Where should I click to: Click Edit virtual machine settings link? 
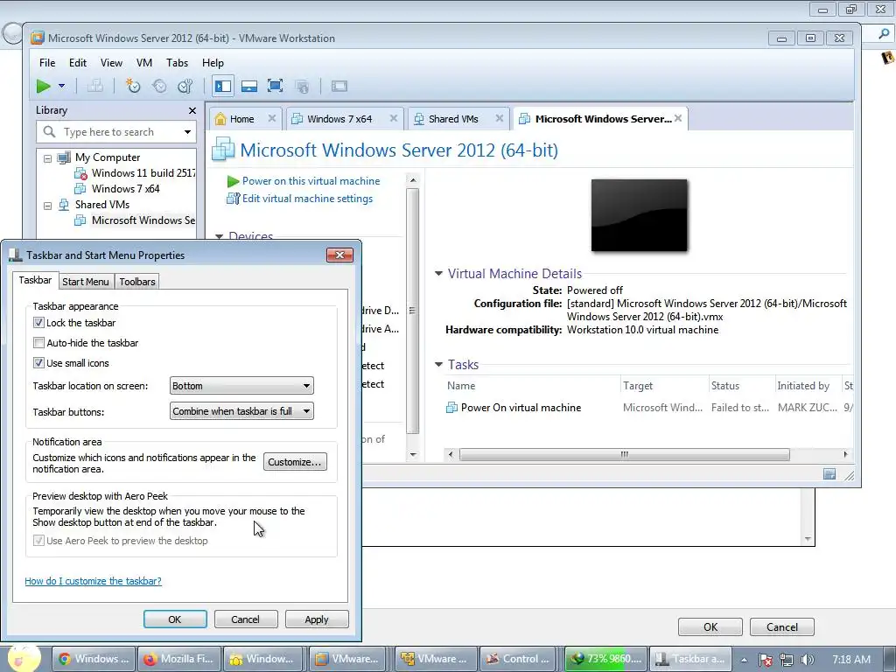coord(307,199)
